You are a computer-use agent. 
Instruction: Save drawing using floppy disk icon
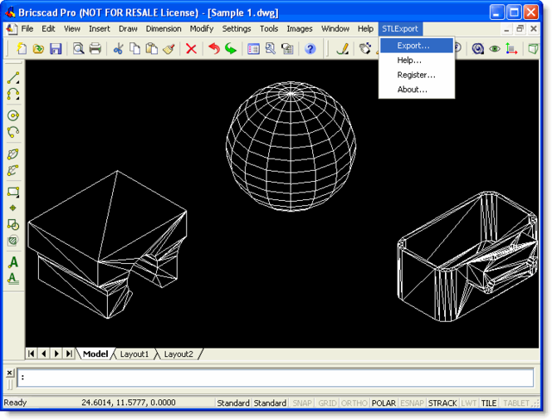pos(56,49)
